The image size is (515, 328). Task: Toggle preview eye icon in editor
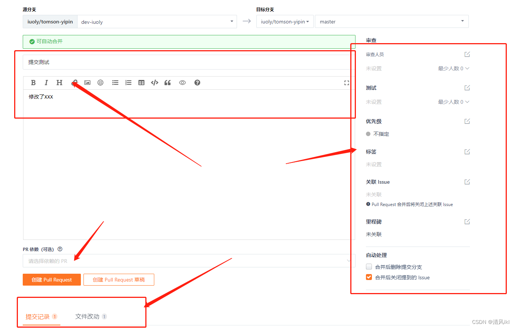[x=182, y=83]
